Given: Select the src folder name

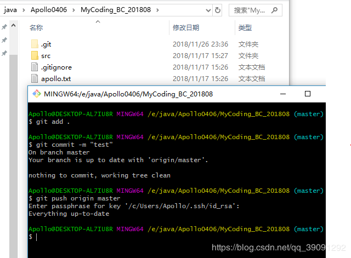Looking at the screenshot, I should [46, 56].
